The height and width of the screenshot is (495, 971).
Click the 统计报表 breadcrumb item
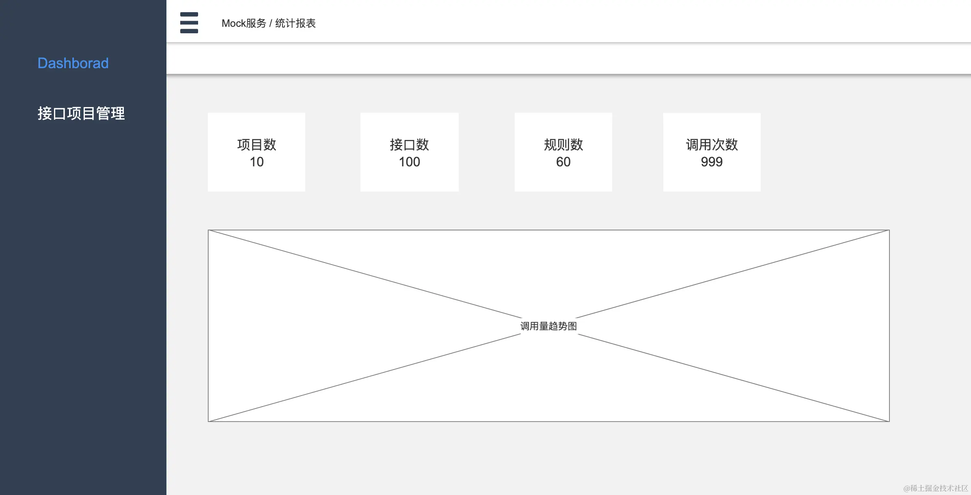pos(295,24)
